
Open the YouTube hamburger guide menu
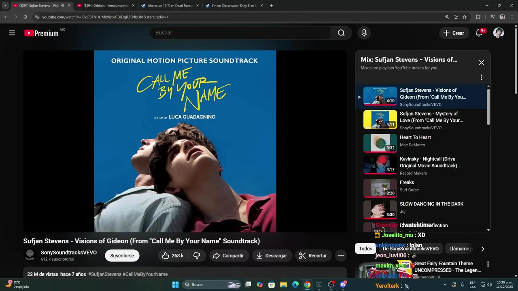point(12,33)
